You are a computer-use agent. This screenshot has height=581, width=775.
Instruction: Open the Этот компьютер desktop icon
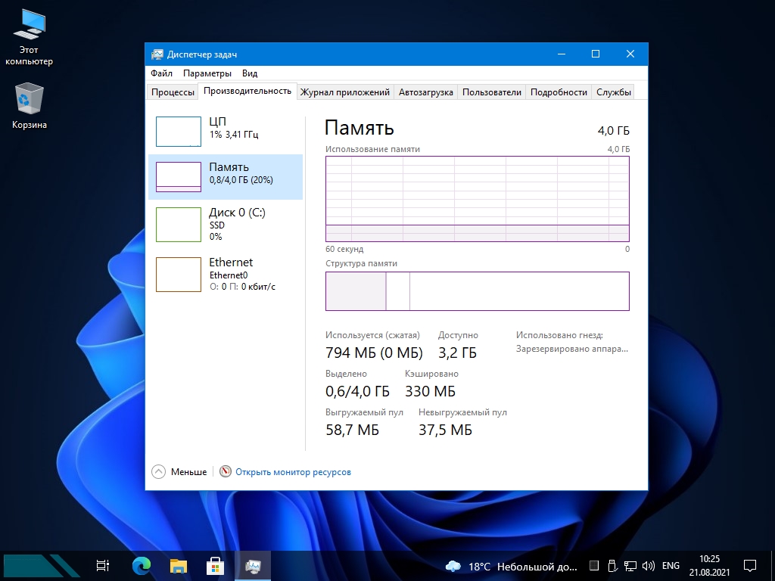click(29, 38)
